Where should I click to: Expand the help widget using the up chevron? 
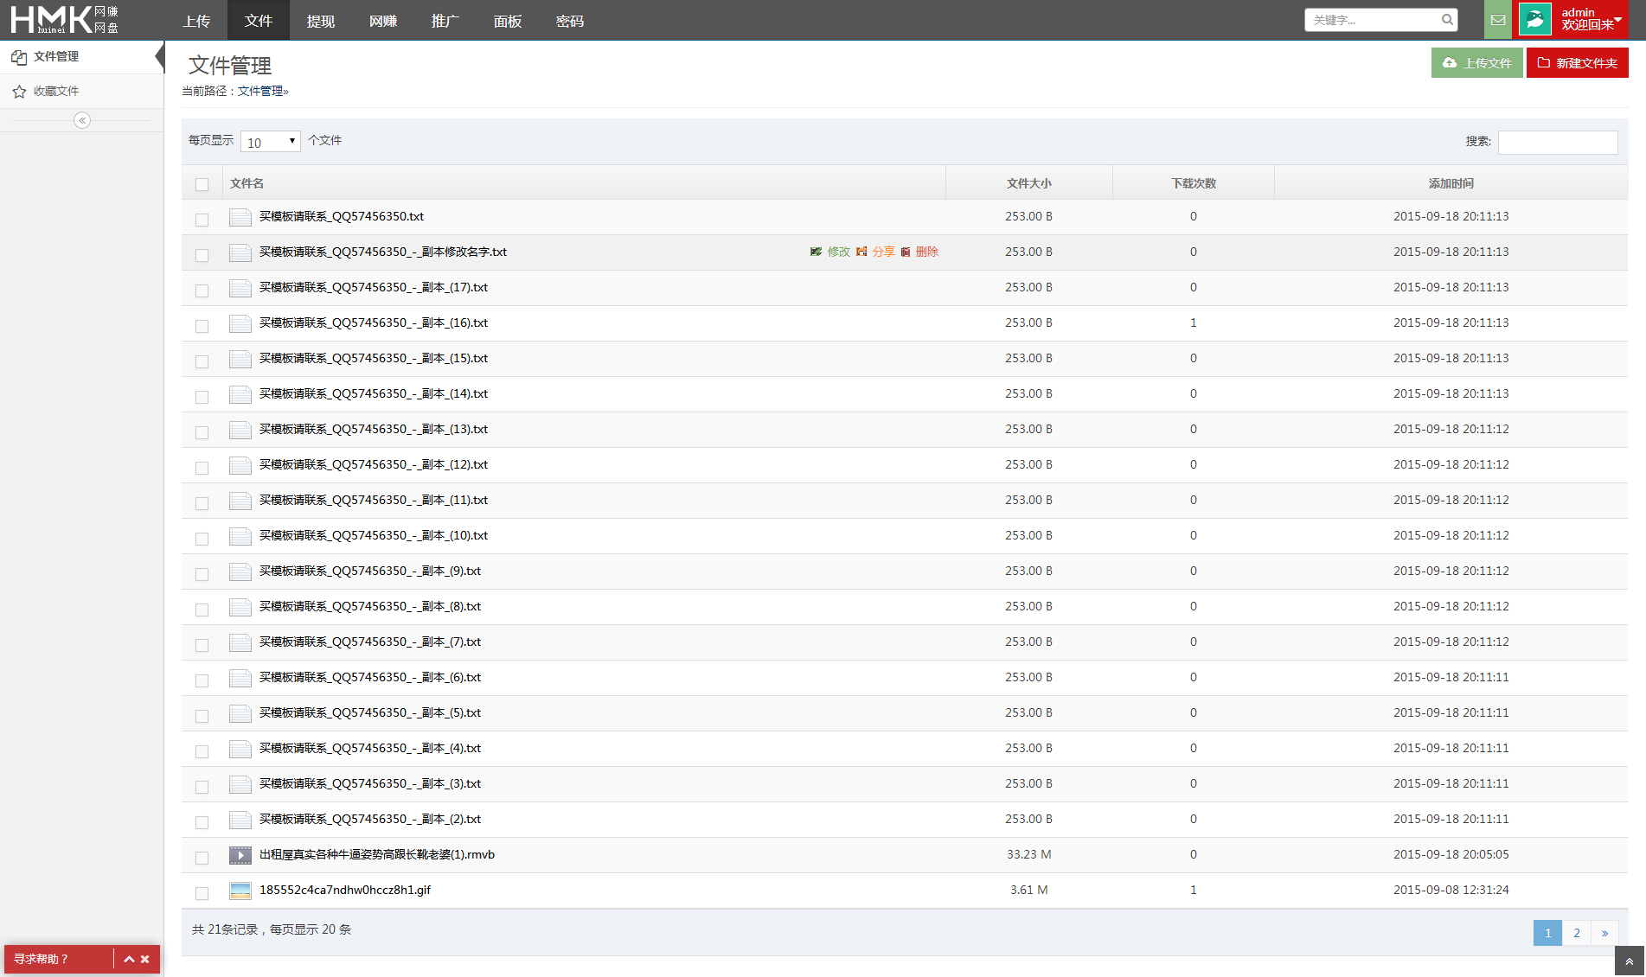tap(129, 959)
